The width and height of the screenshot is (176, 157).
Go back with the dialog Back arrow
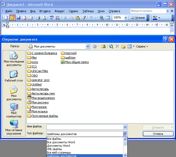click(x=95, y=46)
